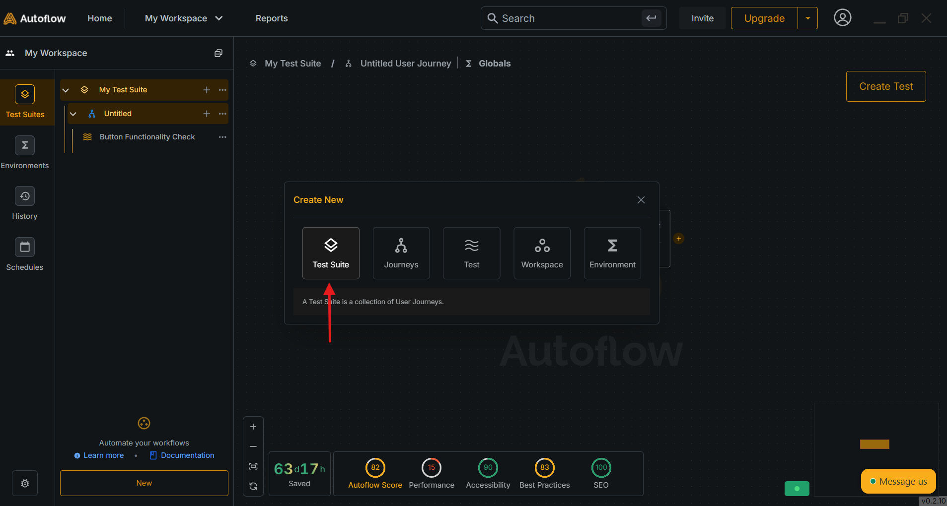Expand the Upgrade dropdown arrow

pos(808,18)
